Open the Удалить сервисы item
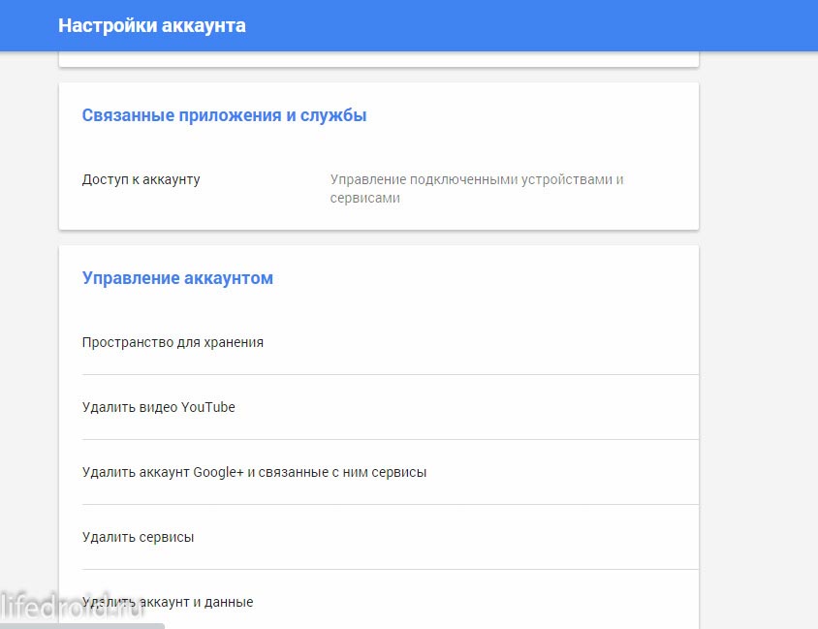This screenshot has width=818, height=629. click(x=391, y=537)
